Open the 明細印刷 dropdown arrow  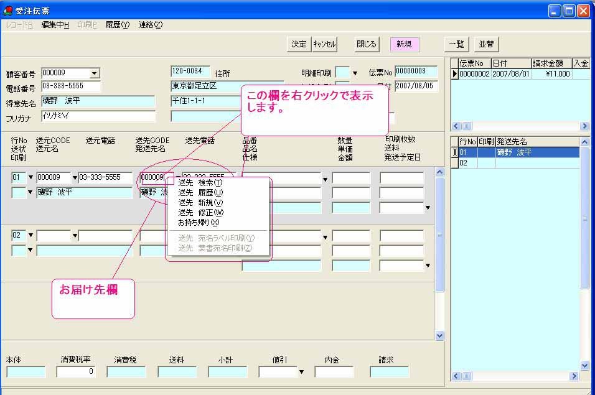[355, 73]
